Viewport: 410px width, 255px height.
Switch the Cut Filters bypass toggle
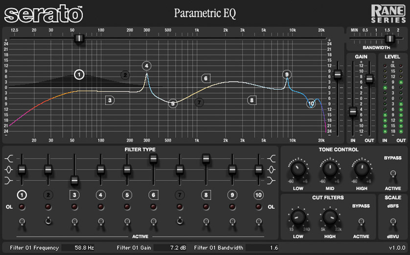point(361,221)
